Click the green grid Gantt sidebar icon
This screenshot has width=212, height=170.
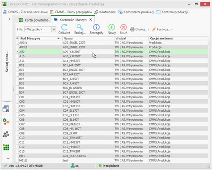pos(6,147)
